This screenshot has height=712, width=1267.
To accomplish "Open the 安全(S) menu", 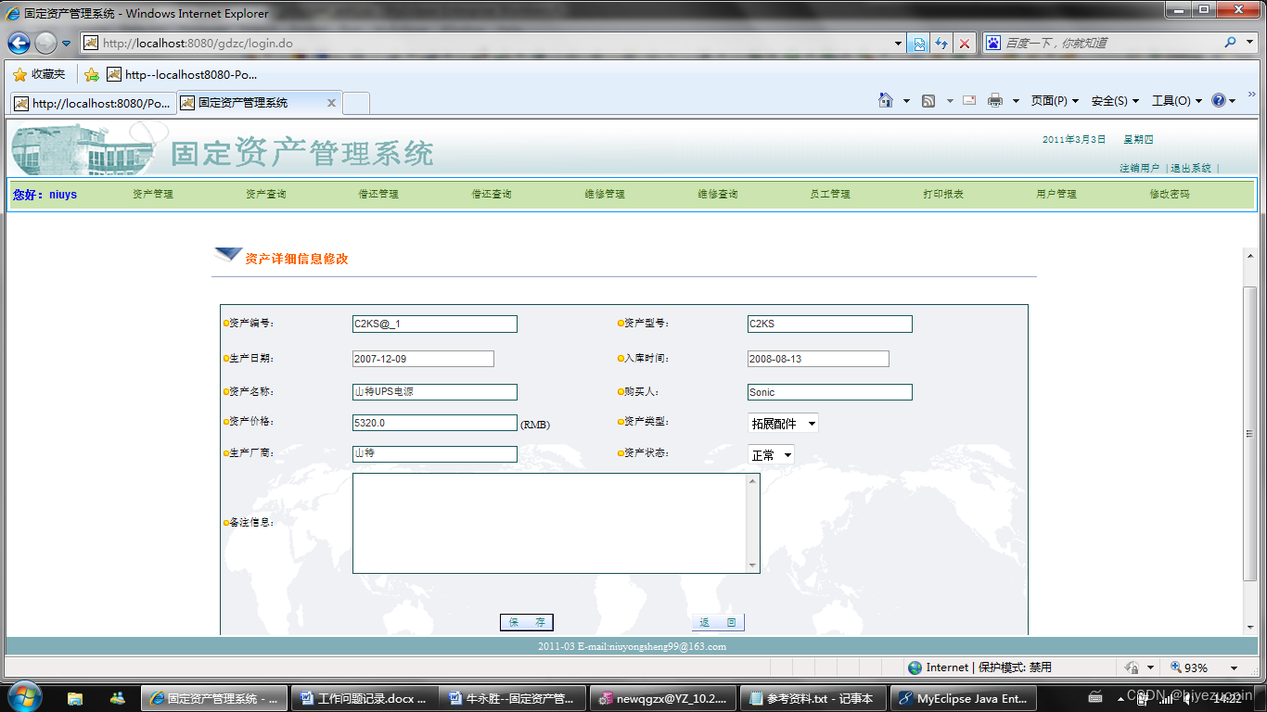I will click(x=1115, y=100).
